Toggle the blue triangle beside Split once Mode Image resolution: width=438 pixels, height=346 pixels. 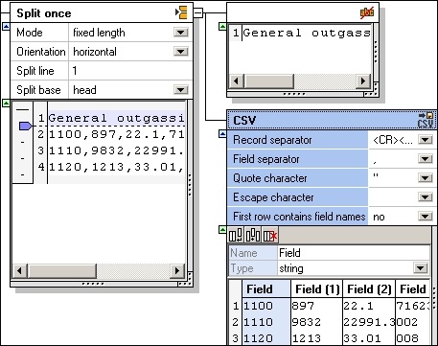[x=6, y=26]
